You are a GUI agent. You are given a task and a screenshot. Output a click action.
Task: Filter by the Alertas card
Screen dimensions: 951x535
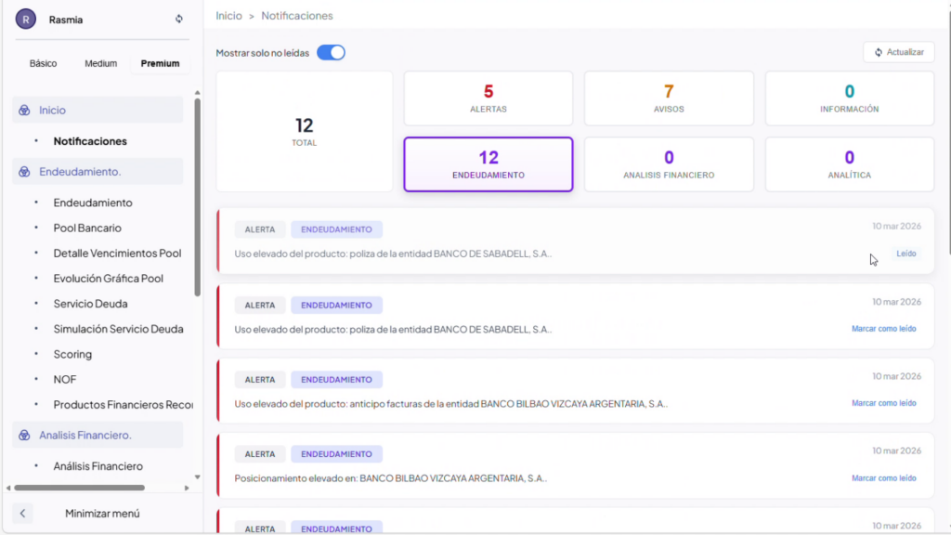click(488, 98)
